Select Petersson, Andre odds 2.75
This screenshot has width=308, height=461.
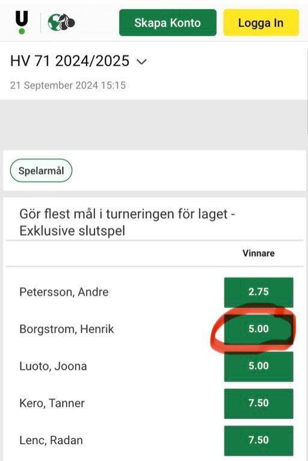[259, 292]
